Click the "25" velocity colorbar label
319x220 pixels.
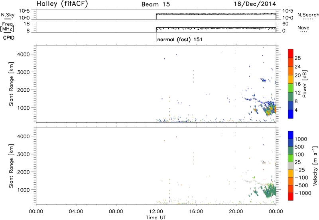[x=297, y=162]
